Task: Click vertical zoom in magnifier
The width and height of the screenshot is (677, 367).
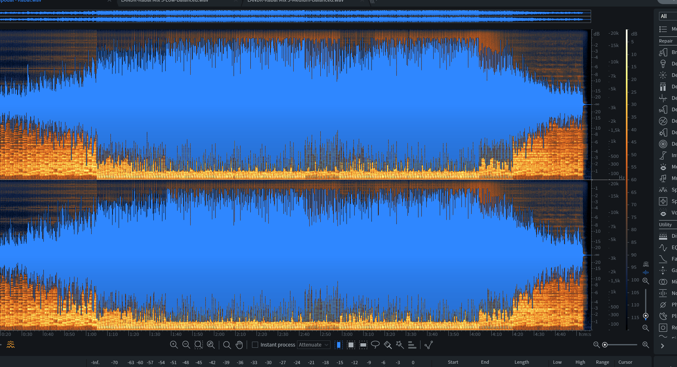Action: tap(646, 281)
